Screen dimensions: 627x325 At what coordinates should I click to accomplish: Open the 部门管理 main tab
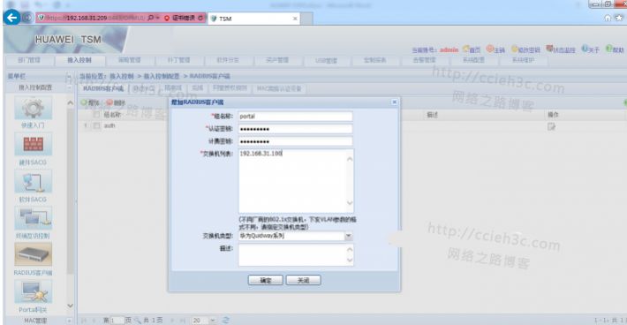tap(30, 60)
